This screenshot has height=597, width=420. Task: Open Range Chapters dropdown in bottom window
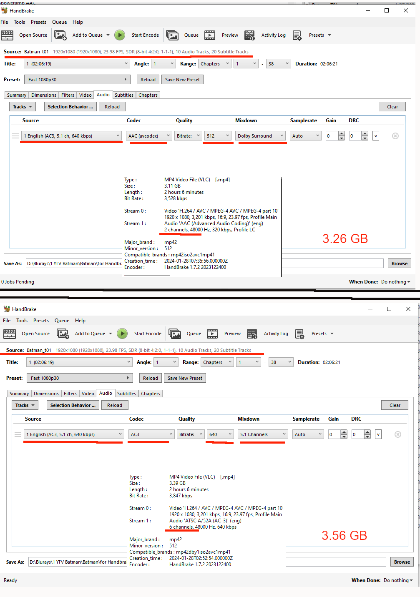tap(217, 362)
